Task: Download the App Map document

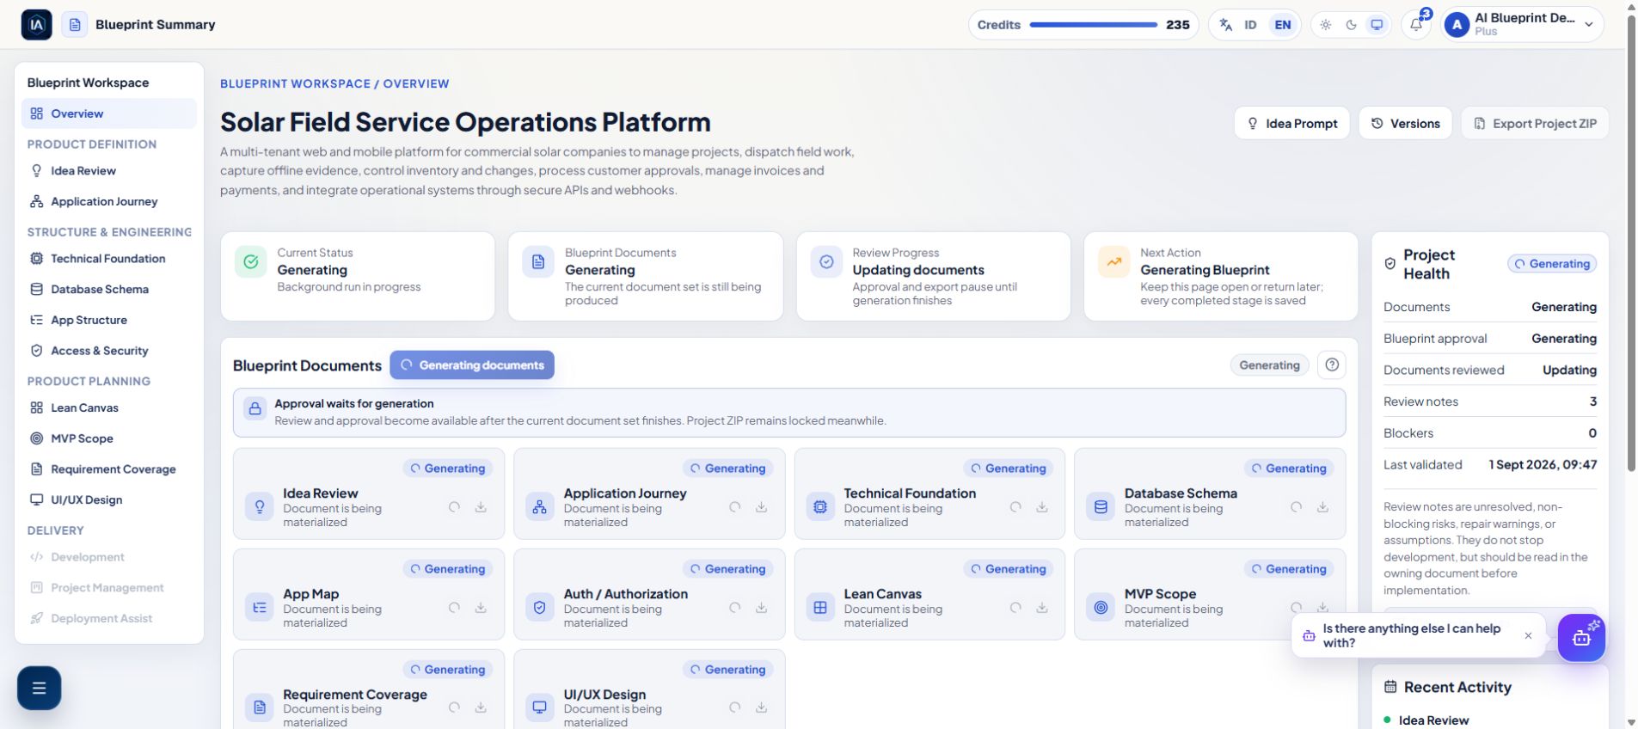Action: (x=481, y=608)
